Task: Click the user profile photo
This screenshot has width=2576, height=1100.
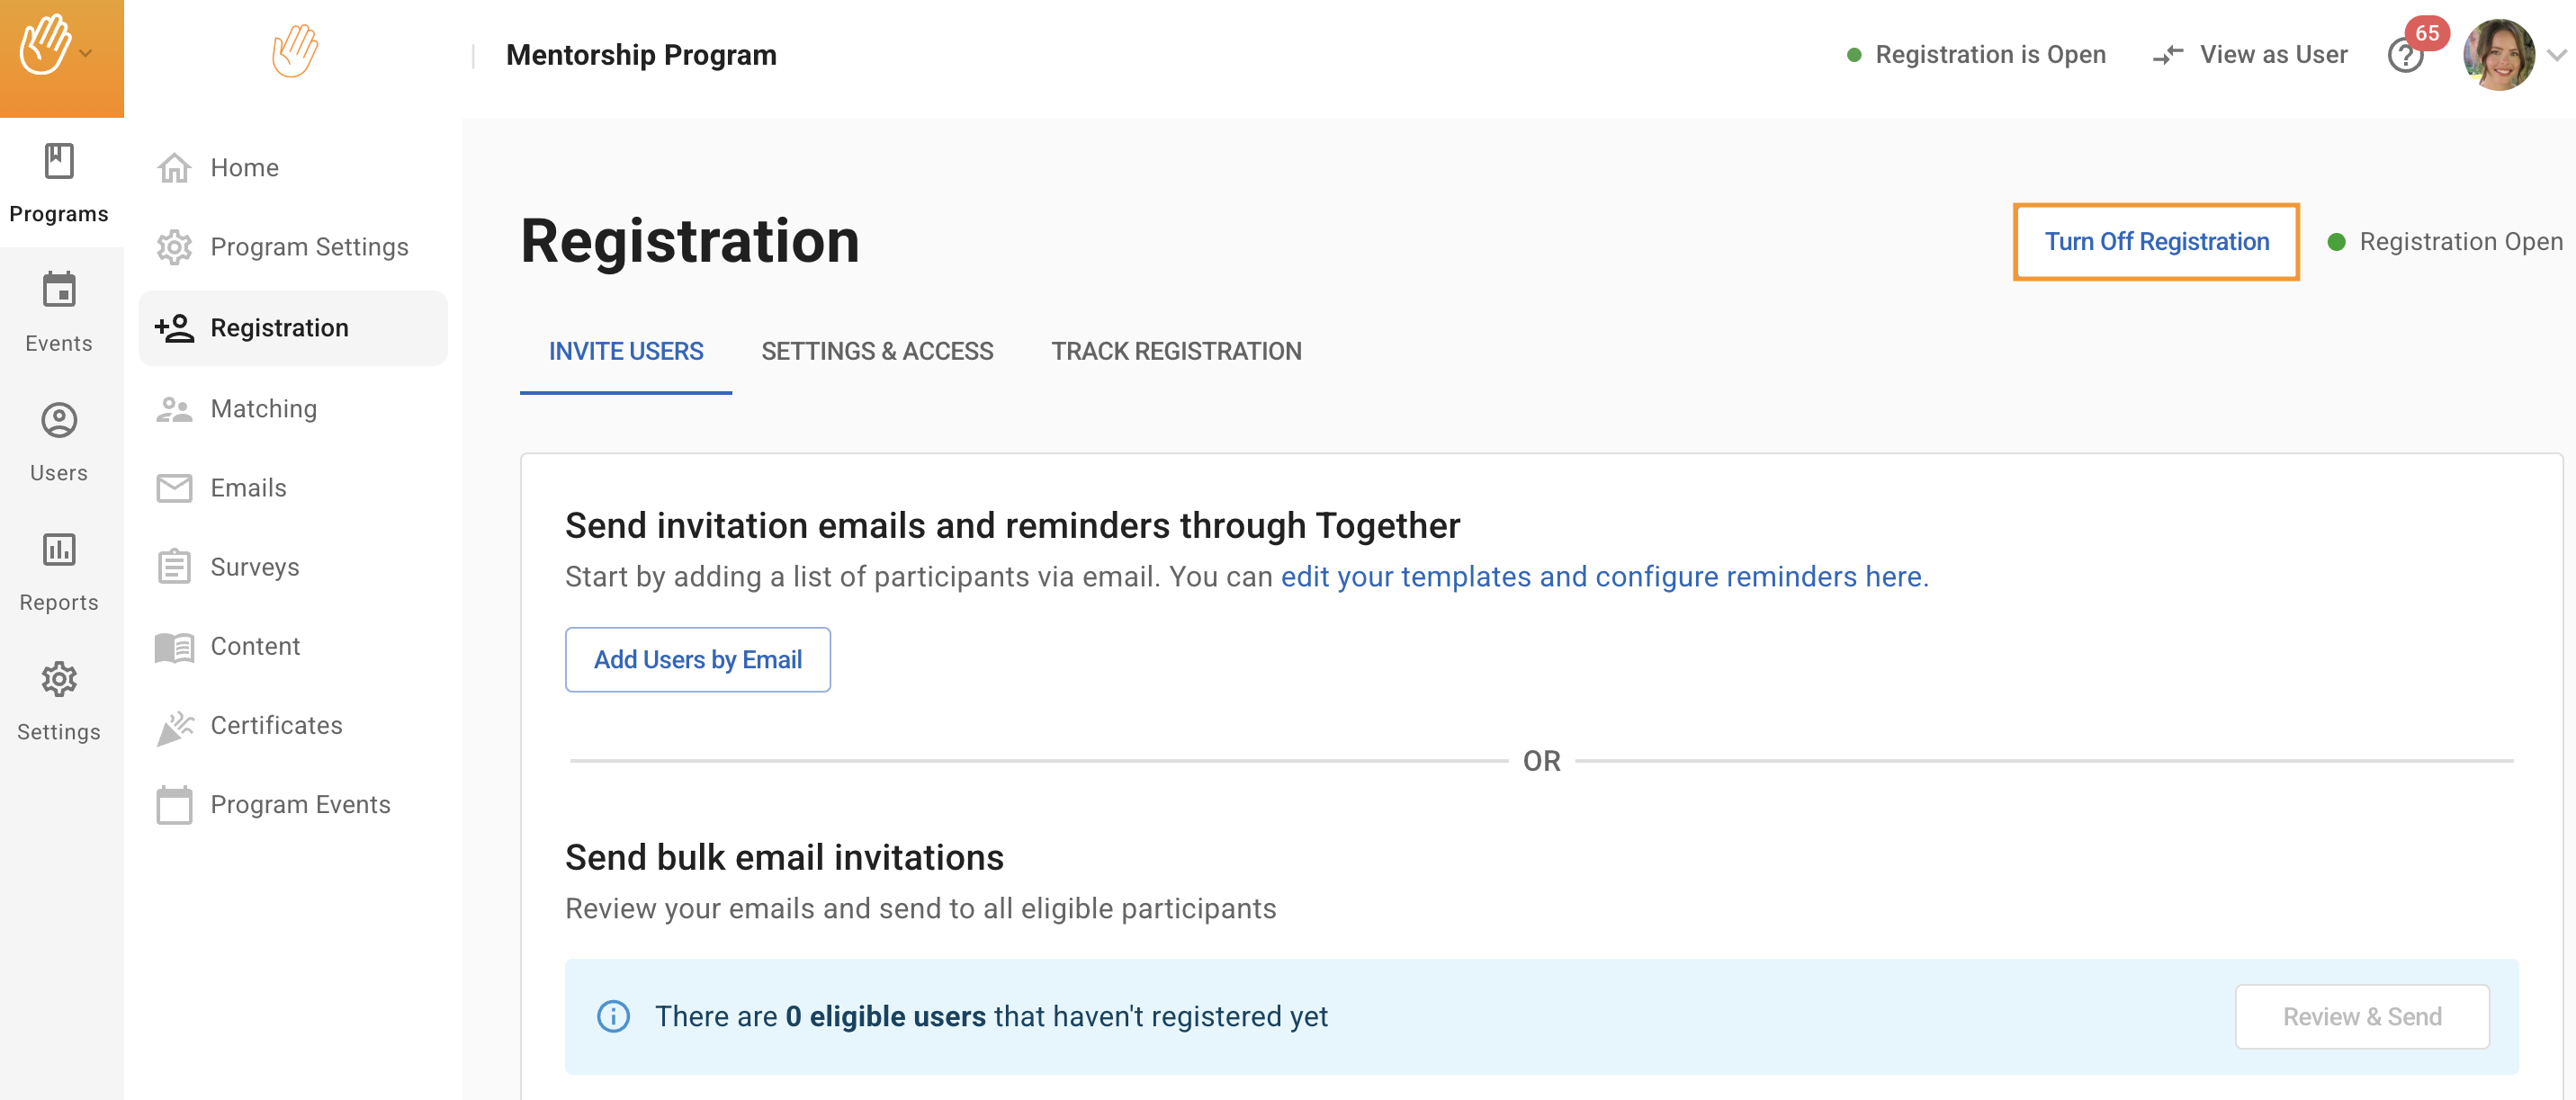Action: (2498, 55)
